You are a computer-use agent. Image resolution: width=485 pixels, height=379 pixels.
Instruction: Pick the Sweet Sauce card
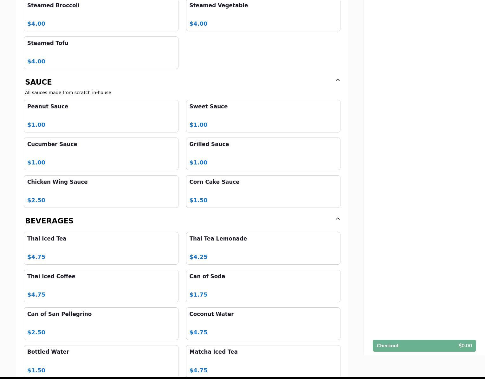263,116
